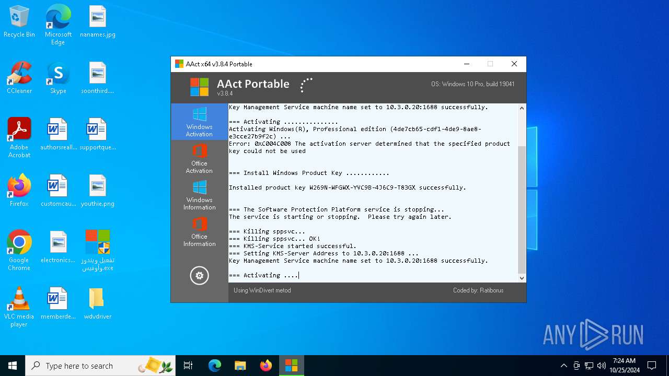
Task: Click 'Using WinDivert metod' status text
Action: coord(262,290)
